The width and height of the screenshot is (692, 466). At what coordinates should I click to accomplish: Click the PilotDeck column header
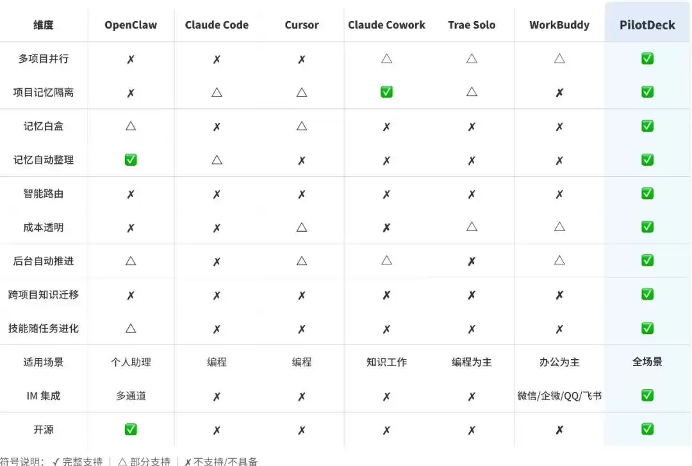point(647,25)
